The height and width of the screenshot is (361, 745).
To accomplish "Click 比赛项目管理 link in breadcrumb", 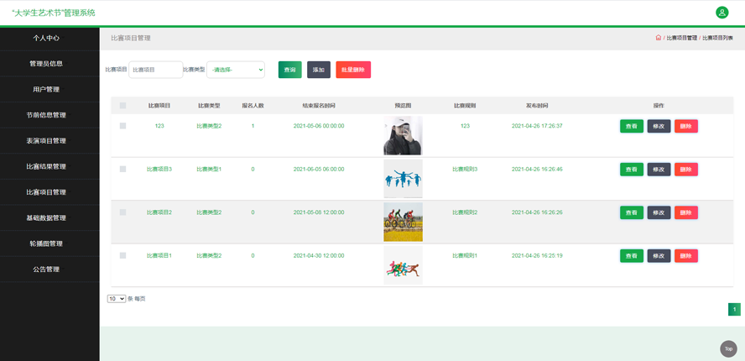I will tap(681, 38).
